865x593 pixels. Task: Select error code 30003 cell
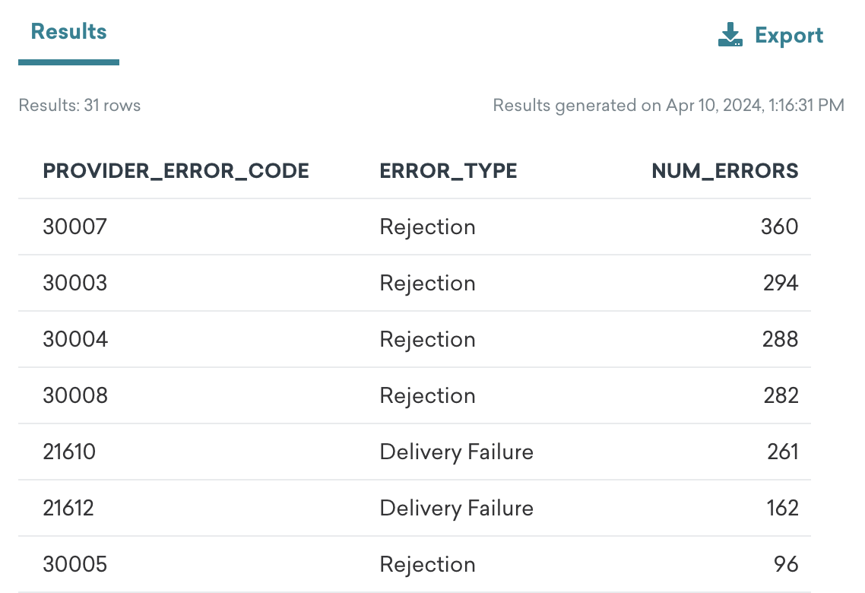(x=74, y=283)
